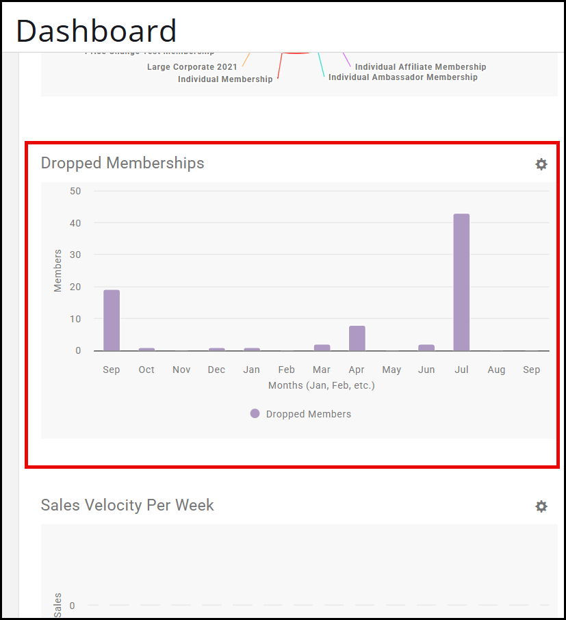Open the Dropped Memberships gear settings

(541, 164)
